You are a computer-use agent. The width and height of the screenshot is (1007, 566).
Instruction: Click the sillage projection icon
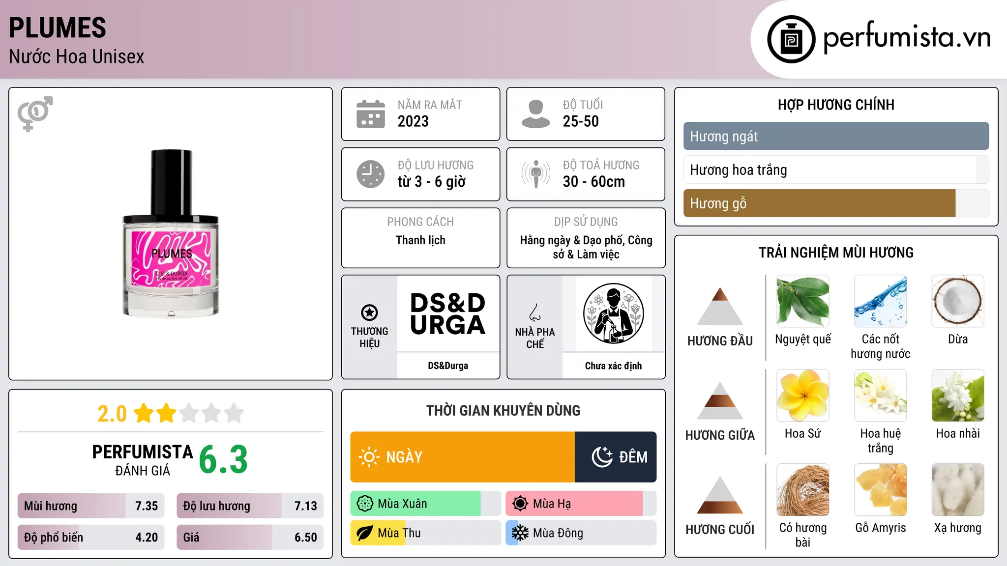tap(536, 174)
